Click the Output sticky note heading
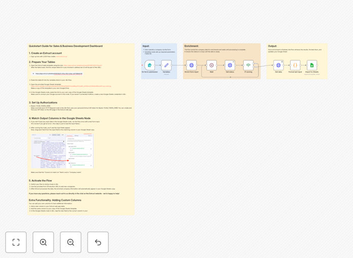Viewport: 353px width, 258px height. tap(272, 46)
